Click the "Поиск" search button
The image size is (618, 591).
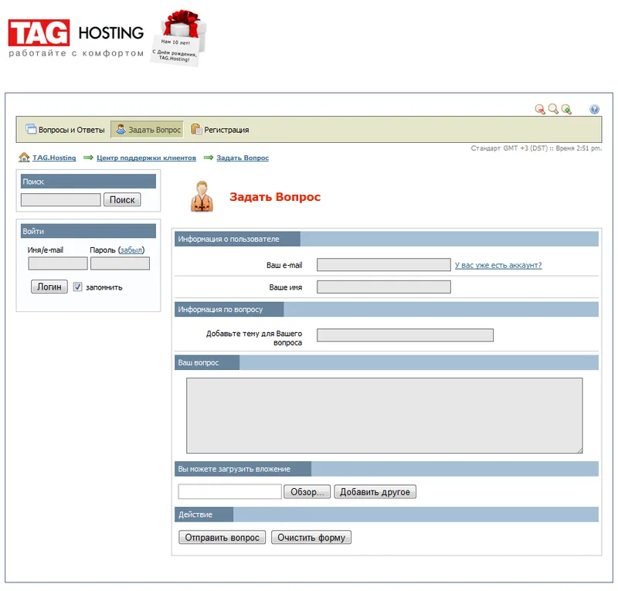[122, 199]
